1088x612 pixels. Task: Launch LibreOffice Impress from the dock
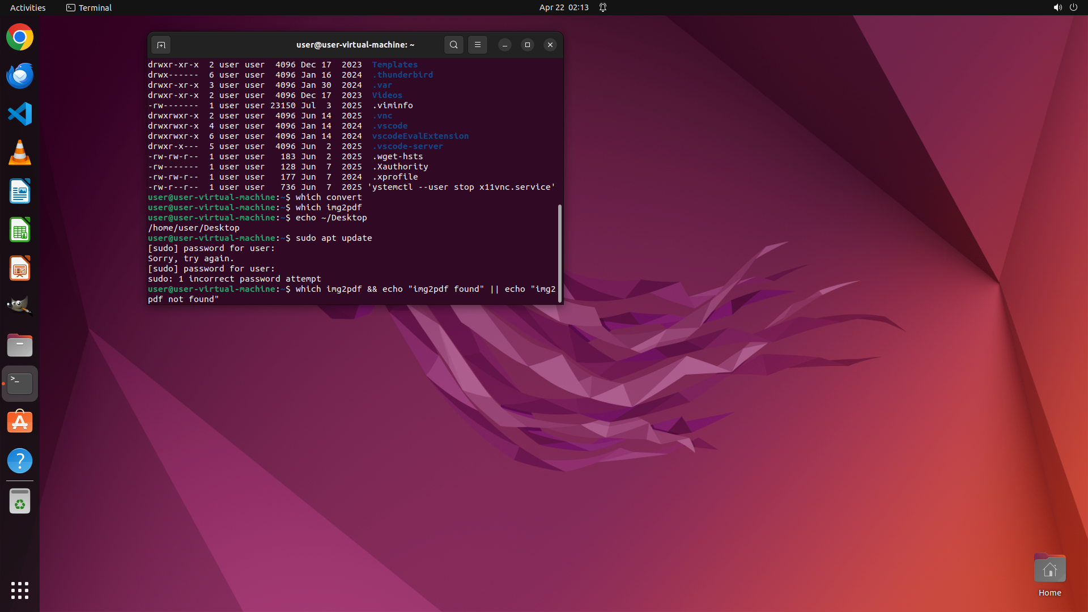point(20,269)
